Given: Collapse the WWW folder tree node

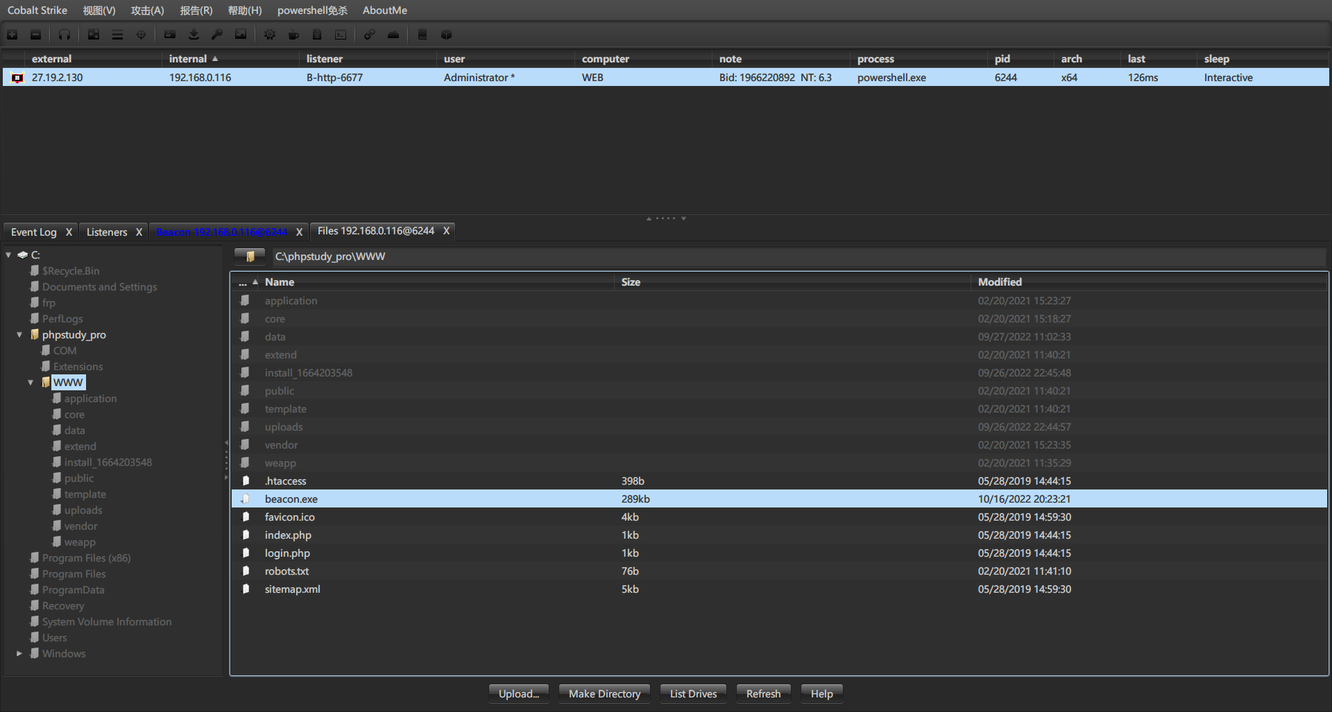Looking at the screenshot, I should pos(31,383).
